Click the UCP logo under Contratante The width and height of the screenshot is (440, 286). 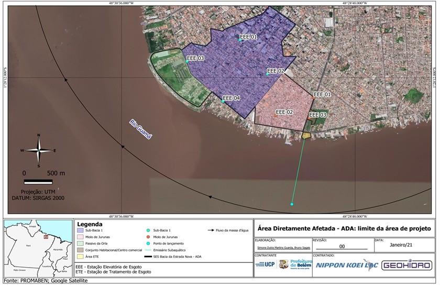265,265
